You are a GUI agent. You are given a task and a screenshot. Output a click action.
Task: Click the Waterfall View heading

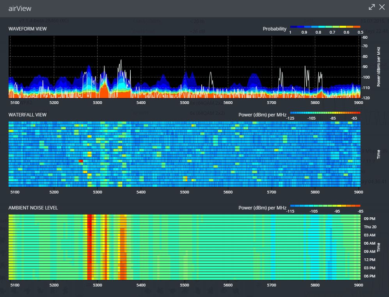[27, 115]
